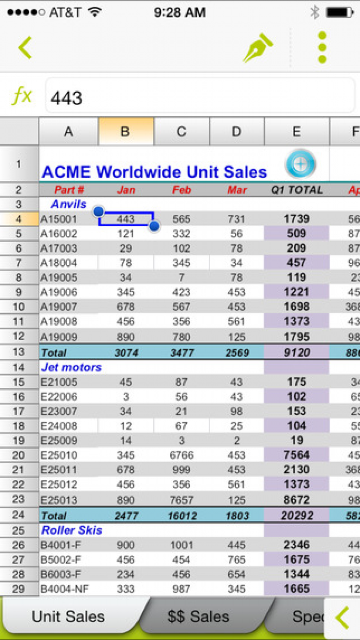Click cell B4001-F
Viewport: 360px width, 640px height.
69,545
